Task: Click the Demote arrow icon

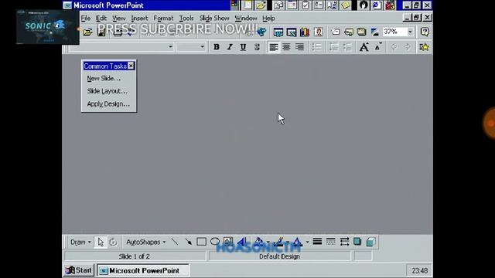Action: 408,47
